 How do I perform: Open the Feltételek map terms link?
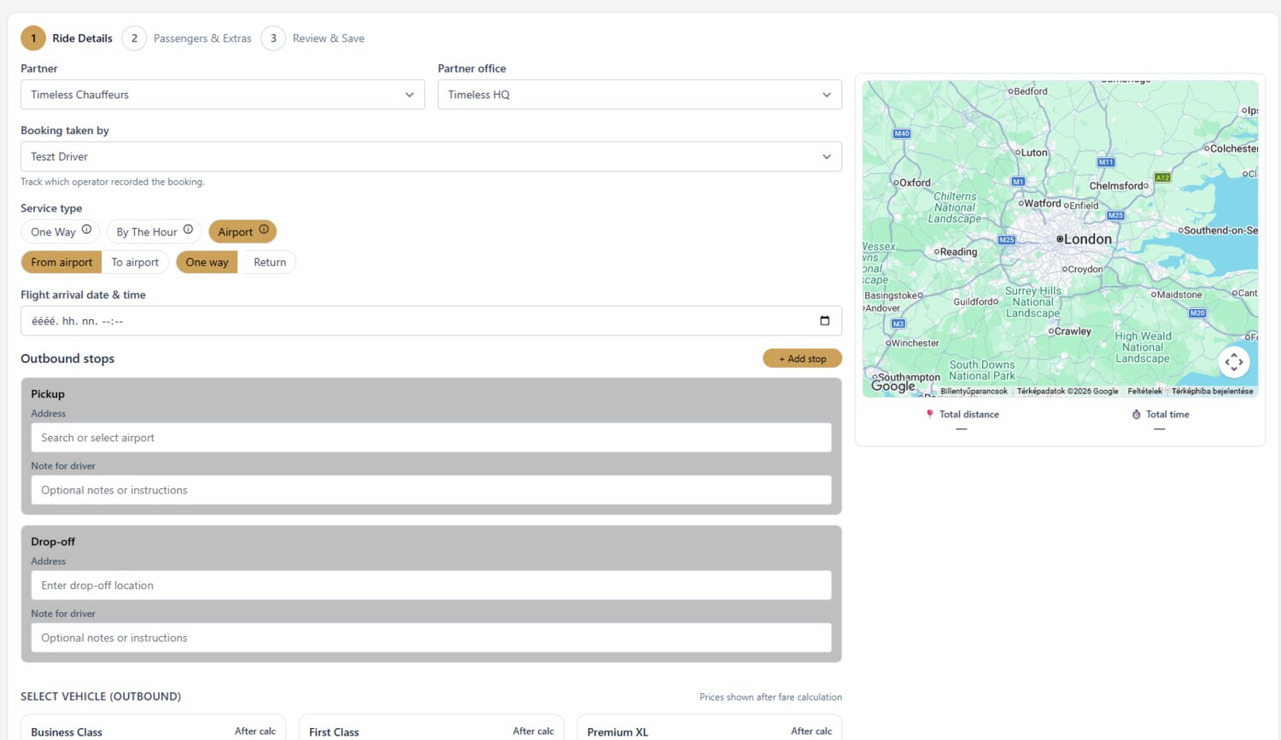click(x=1144, y=391)
